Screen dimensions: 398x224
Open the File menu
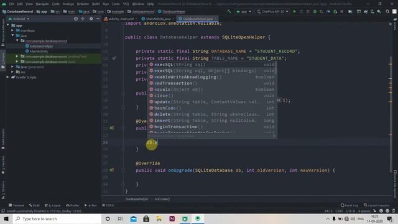click(11, 4)
